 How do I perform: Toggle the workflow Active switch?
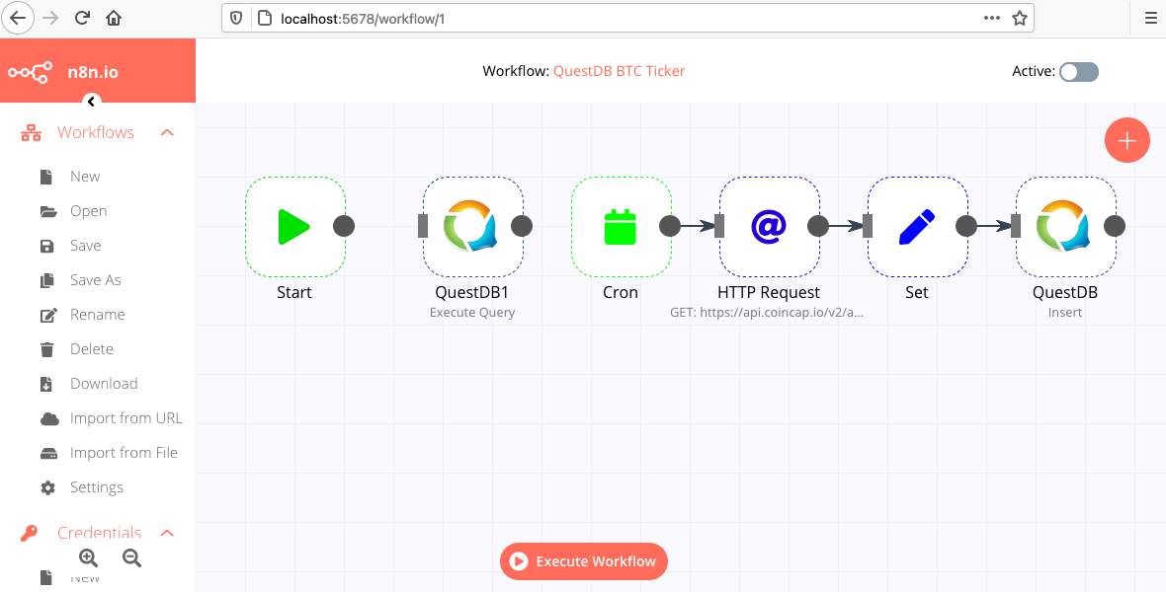(x=1078, y=72)
